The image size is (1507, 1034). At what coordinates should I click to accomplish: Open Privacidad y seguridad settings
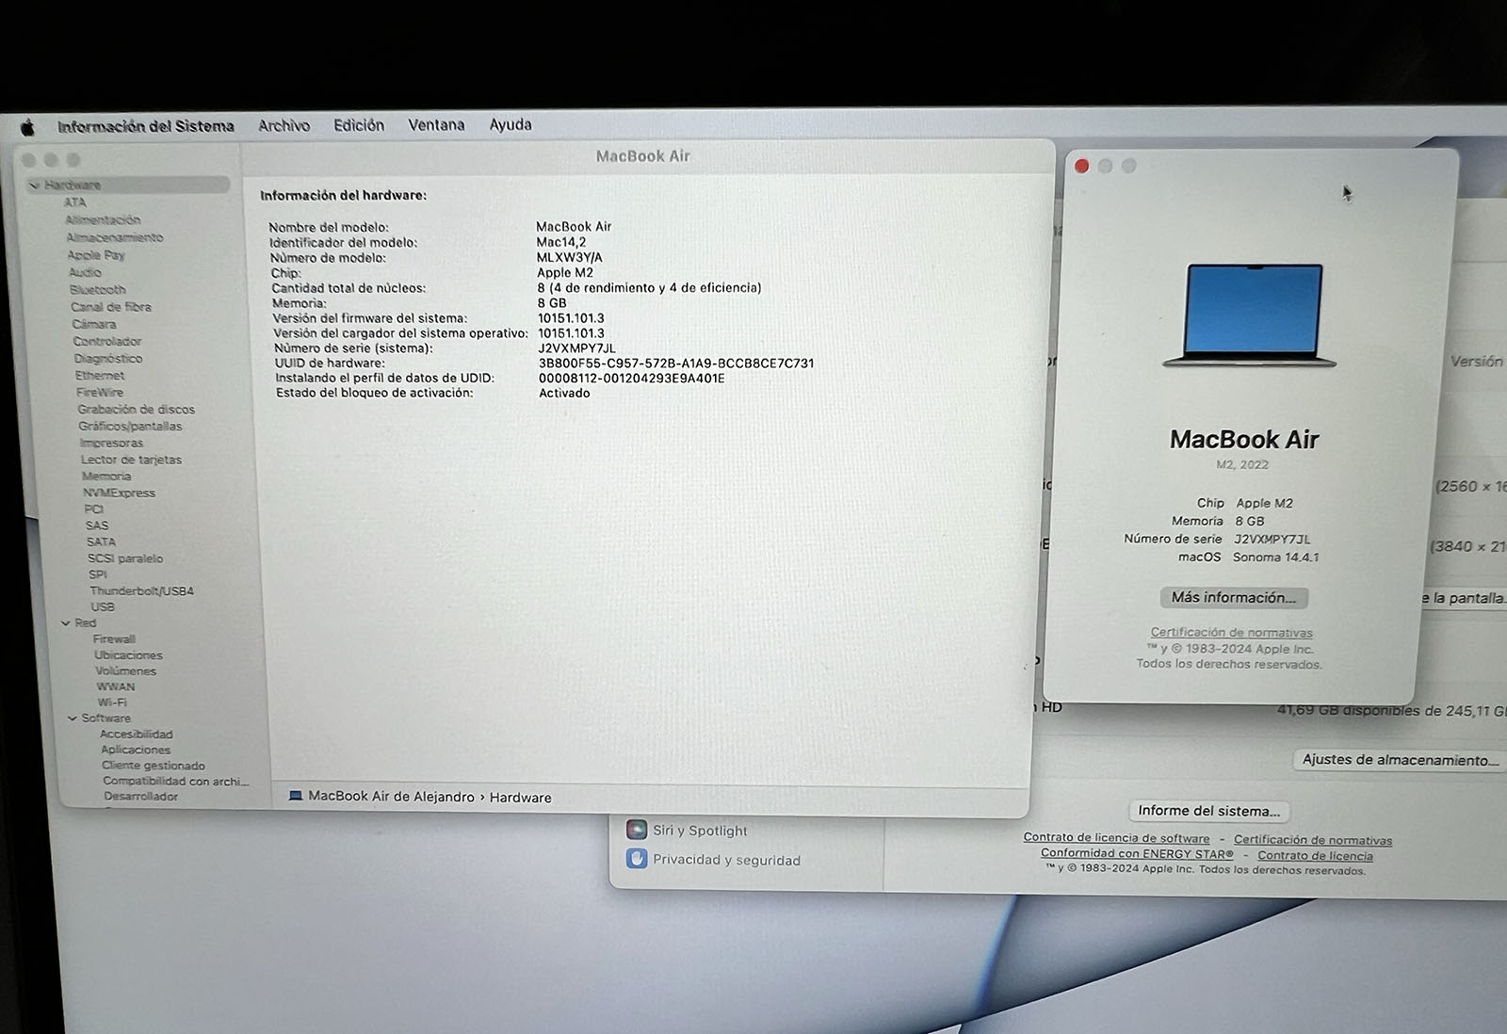pyautogui.click(x=716, y=860)
